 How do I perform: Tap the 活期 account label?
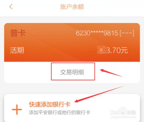coord(17,50)
